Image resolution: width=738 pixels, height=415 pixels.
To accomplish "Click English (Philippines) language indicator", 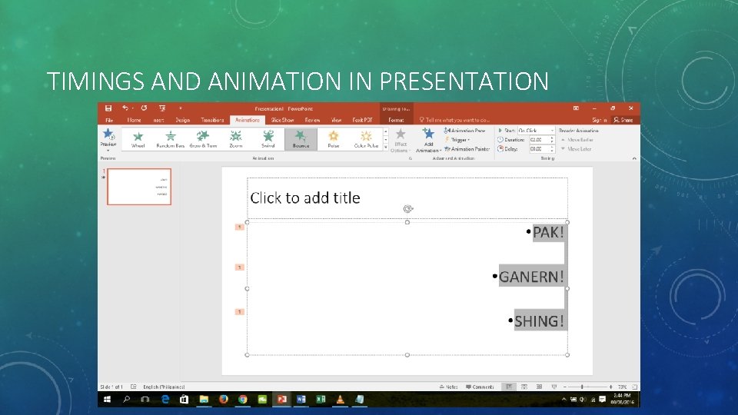I will pos(163,387).
